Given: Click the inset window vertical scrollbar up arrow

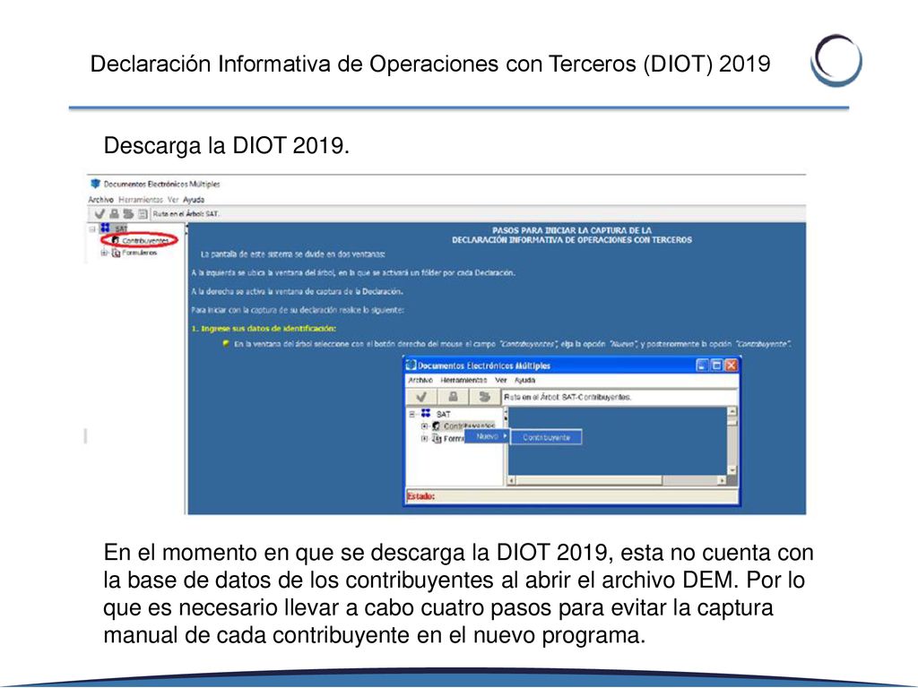Looking at the screenshot, I should pos(732,412).
